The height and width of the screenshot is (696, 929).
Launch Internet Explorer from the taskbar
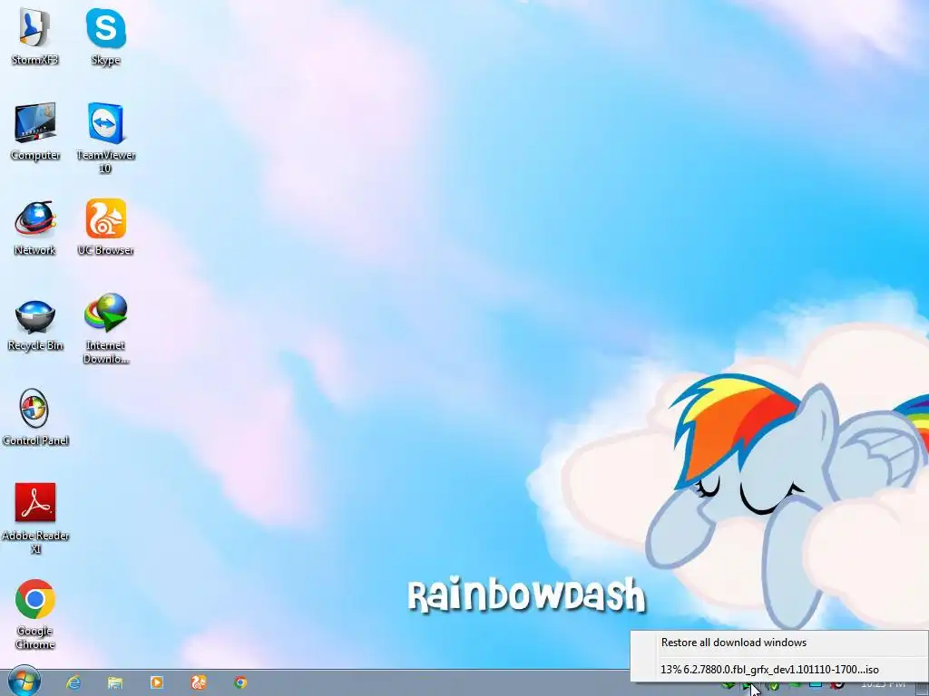click(73, 682)
